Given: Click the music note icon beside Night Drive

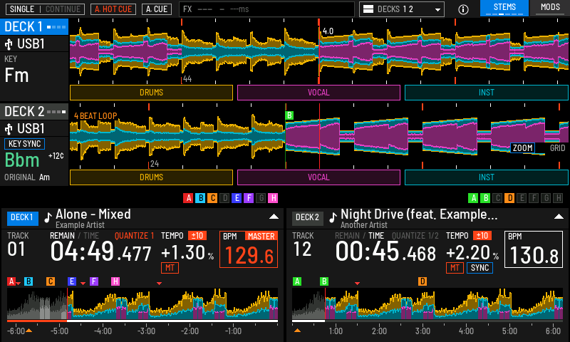Looking at the screenshot, I should click(333, 217).
